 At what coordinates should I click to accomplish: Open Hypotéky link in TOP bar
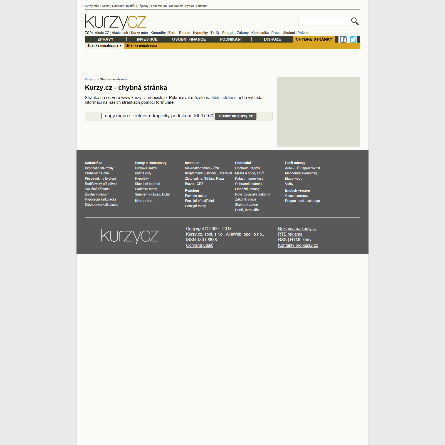200,33
